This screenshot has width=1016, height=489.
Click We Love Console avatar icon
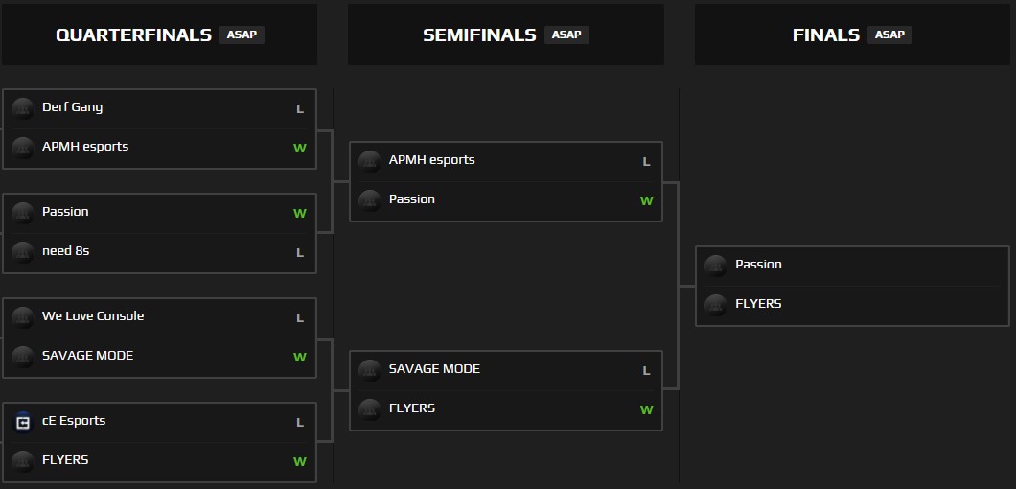(23, 317)
